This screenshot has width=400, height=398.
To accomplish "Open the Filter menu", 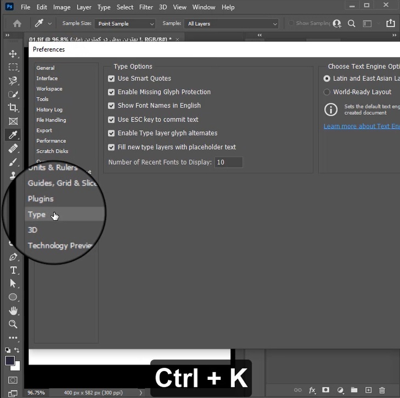I will click(x=146, y=7).
